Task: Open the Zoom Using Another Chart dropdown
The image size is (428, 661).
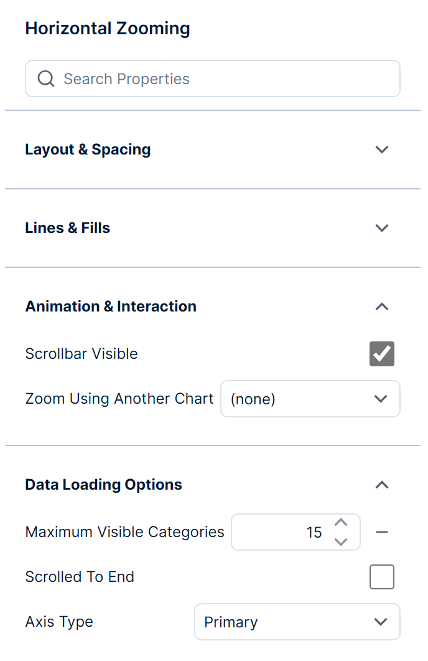Action: tap(310, 399)
